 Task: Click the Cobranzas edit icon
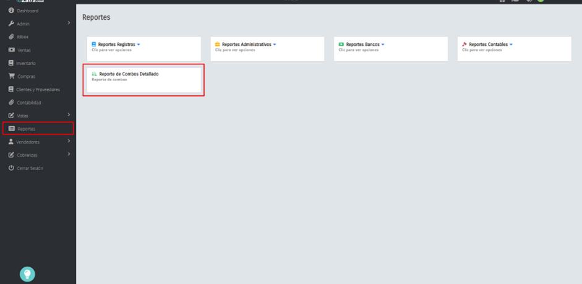coord(11,155)
